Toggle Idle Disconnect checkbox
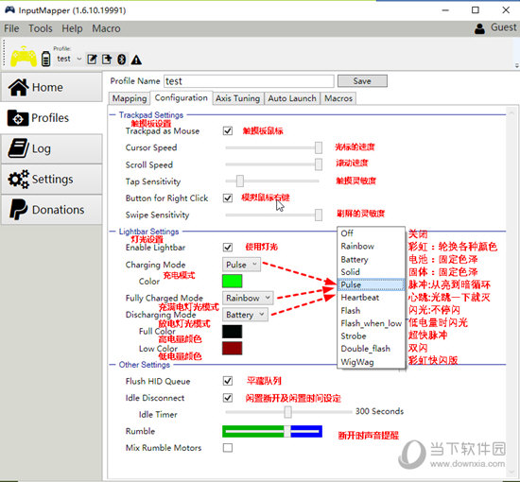Image resolution: width=520 pixels, height=482 pixels. [228, 398]
